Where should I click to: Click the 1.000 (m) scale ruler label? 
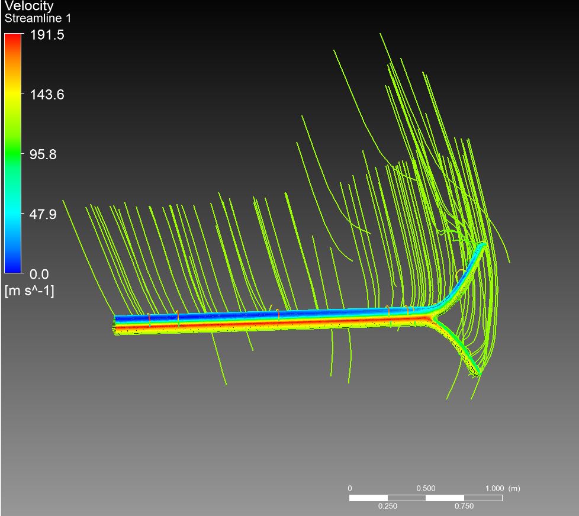[x=503, y=488]
